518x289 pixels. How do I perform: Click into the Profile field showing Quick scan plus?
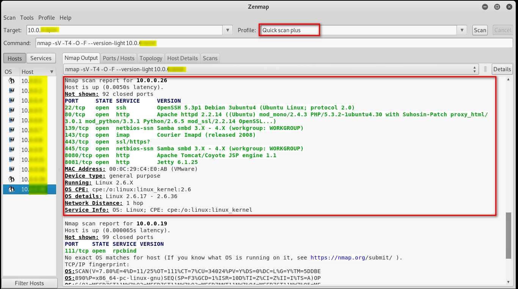(358, 30)
